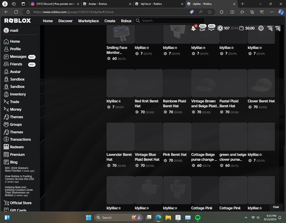Go back with the browser back arrow
The height and width of the screenshot is (223, 286).
click(6, 12)
